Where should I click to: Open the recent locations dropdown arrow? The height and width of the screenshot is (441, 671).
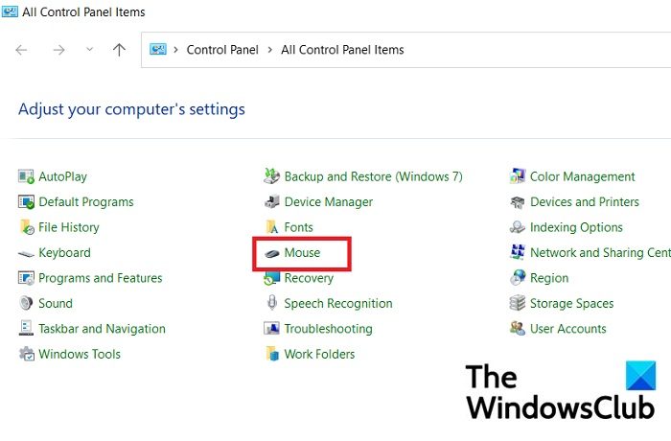tap(89, 50)
